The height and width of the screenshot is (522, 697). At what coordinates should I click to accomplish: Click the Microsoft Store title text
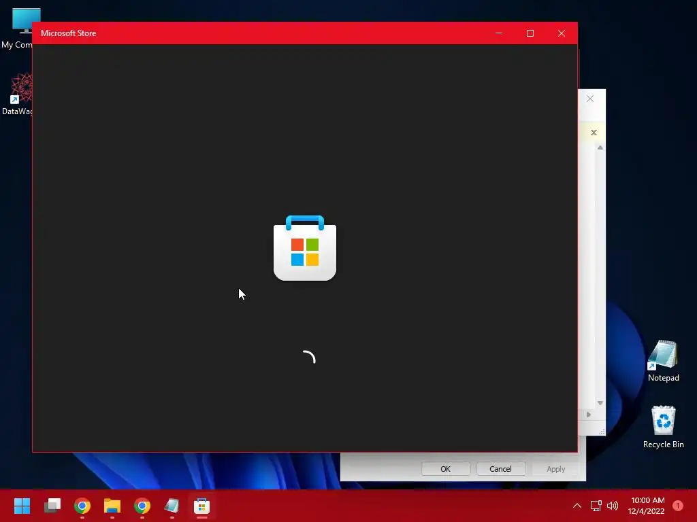coord(69,33)
